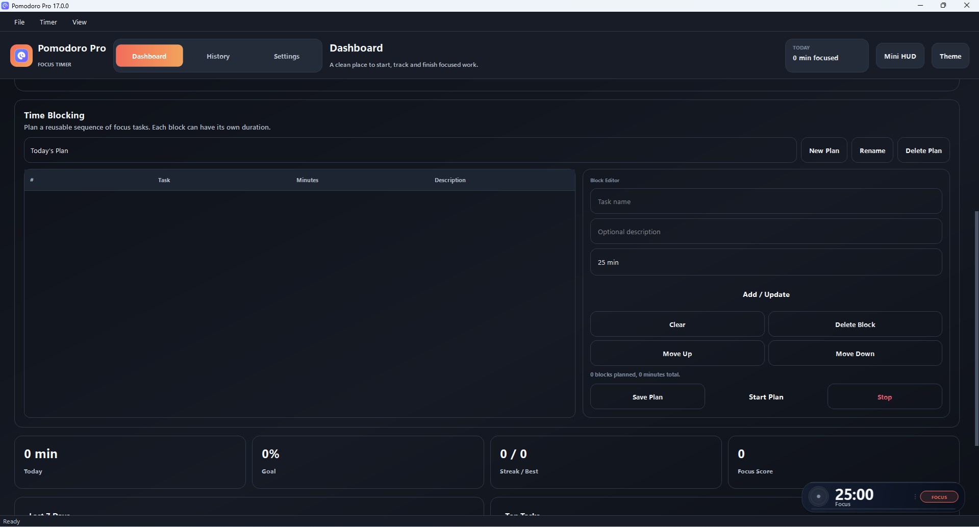The image size is (979, 527).
Task: Click the mini HUD drag handle dots
Action: click(915, 496)
